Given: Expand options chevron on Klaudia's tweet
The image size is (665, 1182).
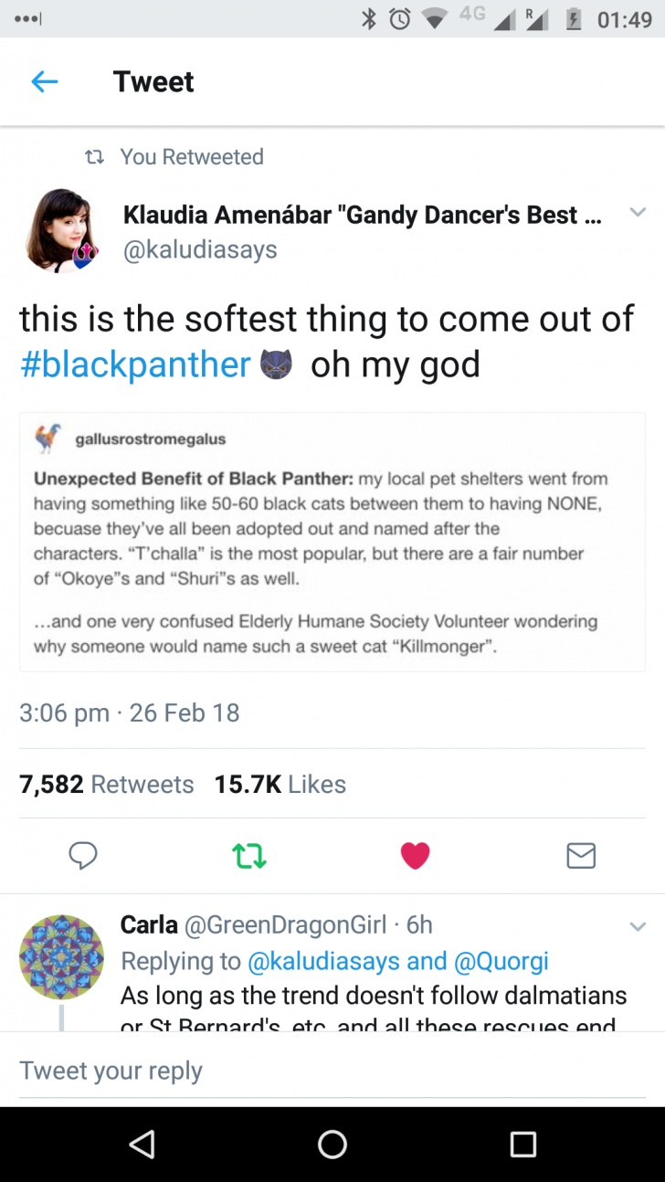Looking at the screenshot, I should (x=638, y=213).
